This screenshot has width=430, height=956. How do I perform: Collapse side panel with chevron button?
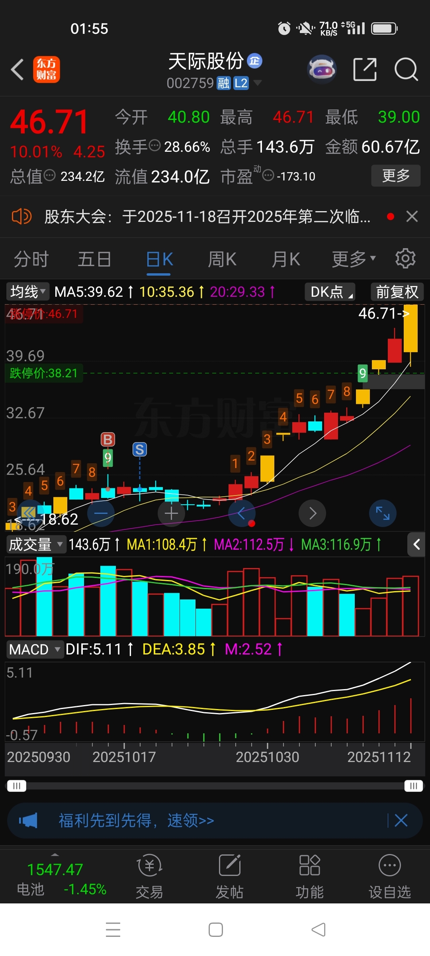coord(416,544)
